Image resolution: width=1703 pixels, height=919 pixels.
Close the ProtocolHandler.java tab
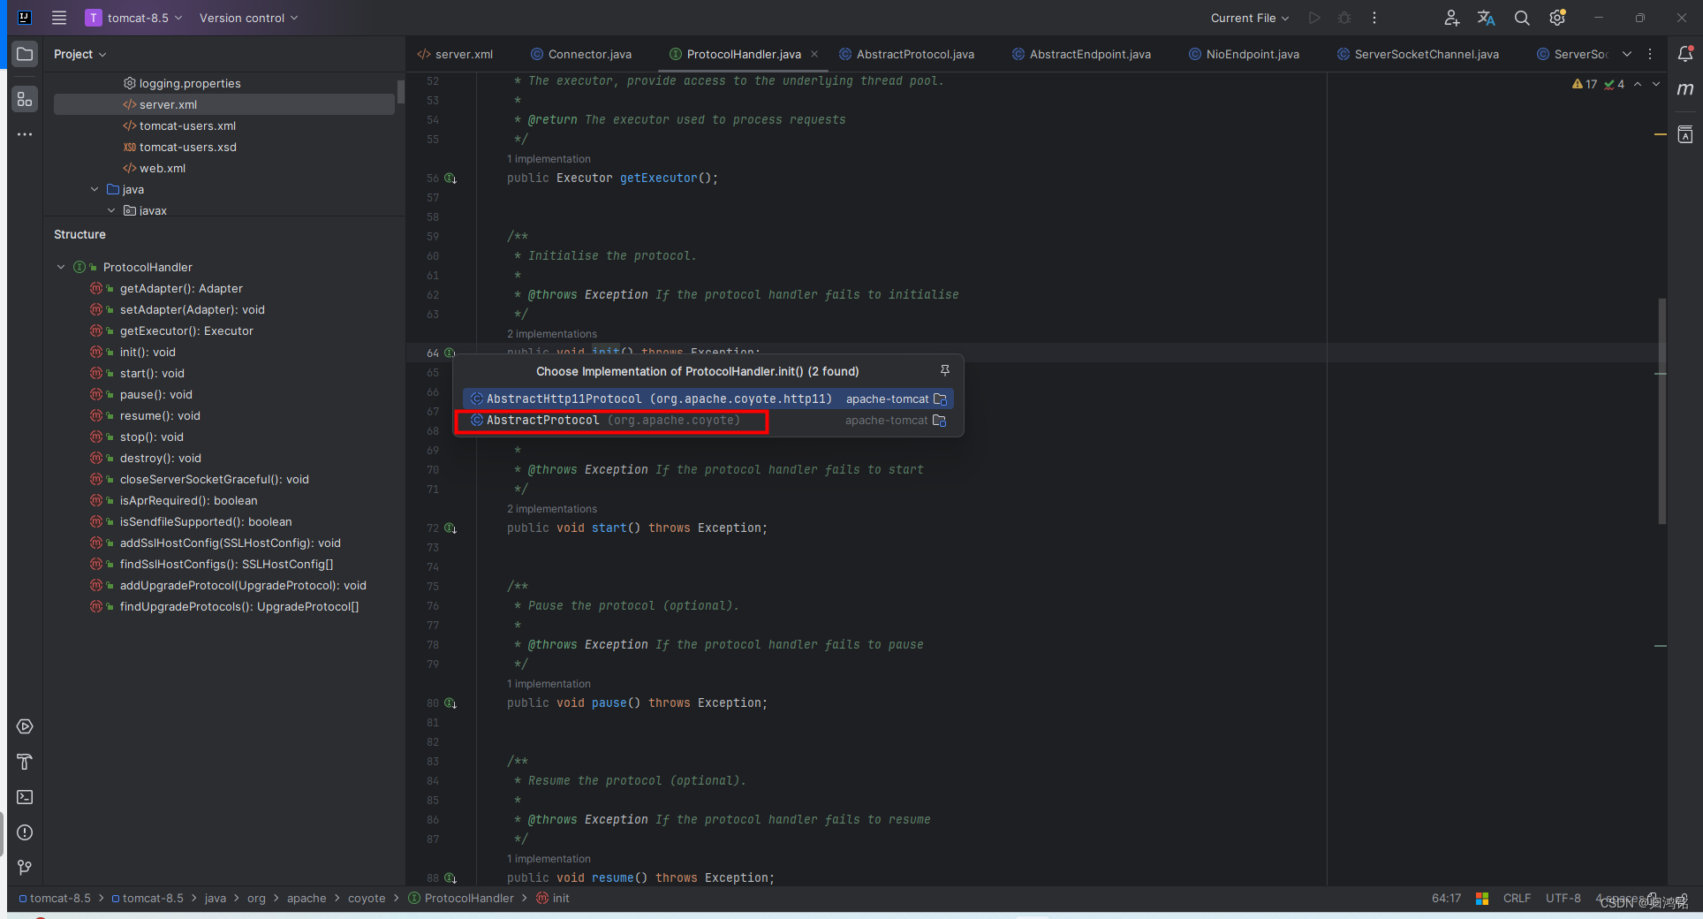coord(814,54)
